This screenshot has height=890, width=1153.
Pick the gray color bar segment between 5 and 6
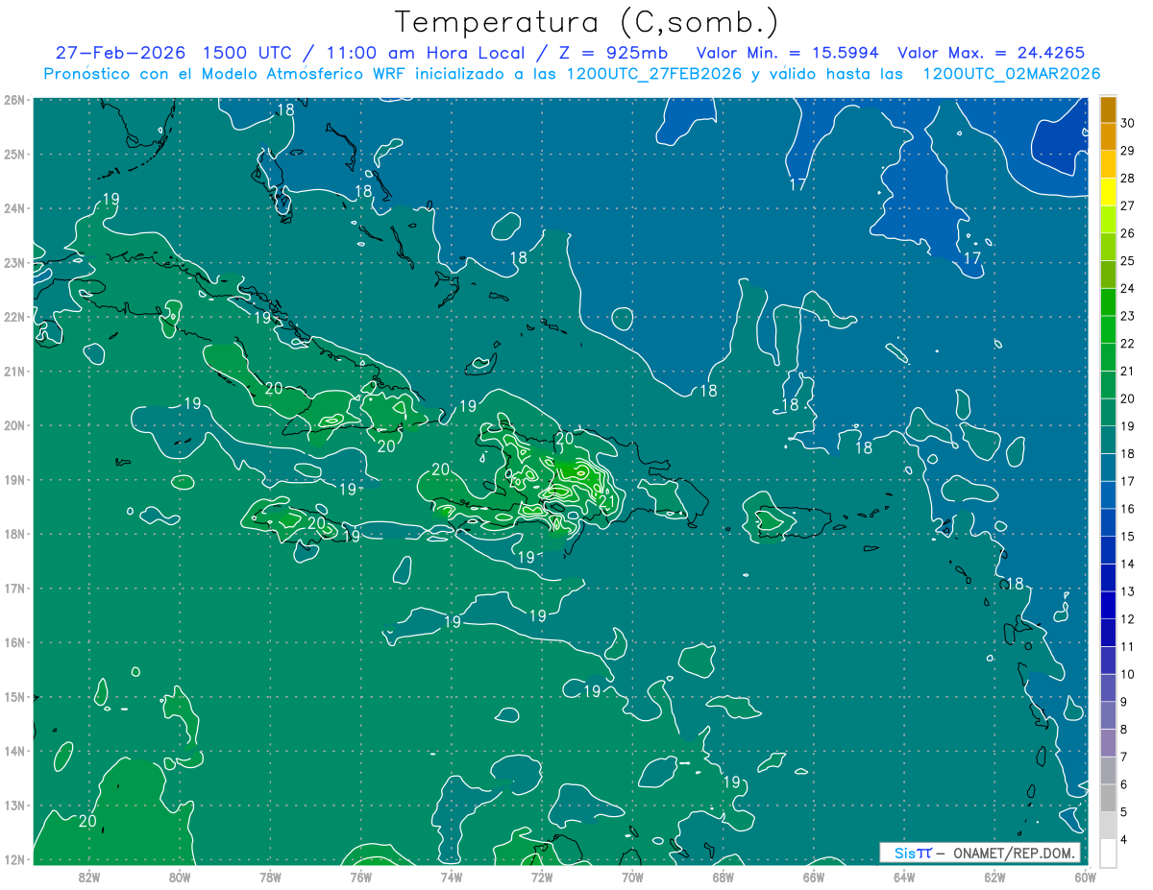point(1108,799)
